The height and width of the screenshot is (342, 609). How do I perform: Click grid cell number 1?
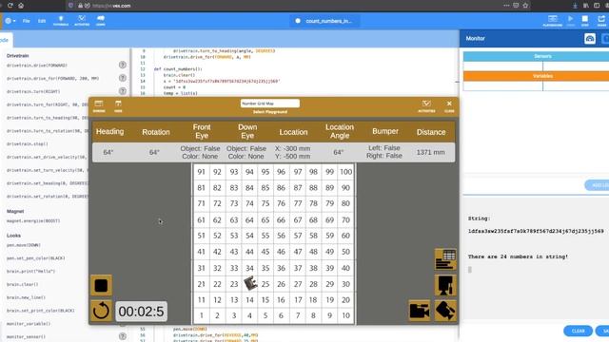(x=201, y=315)
